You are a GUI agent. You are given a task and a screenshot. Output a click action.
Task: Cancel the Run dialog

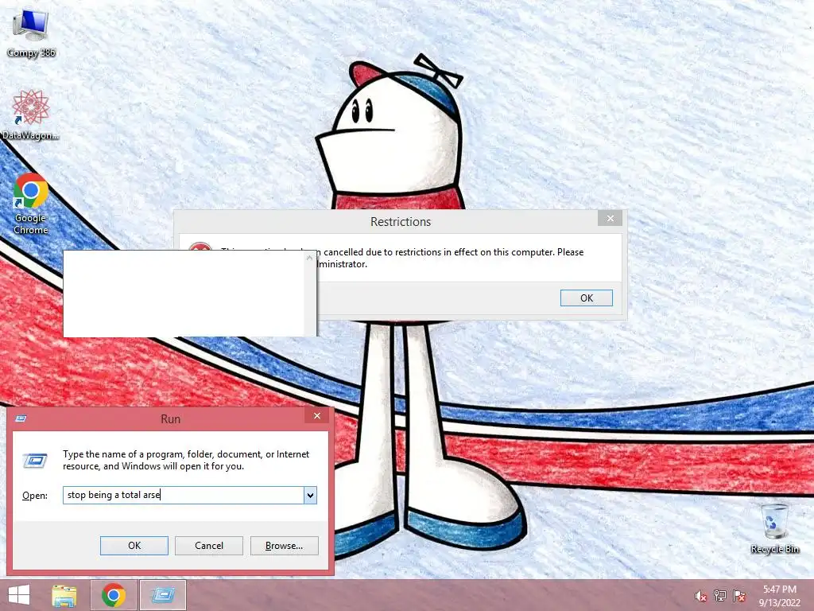[x=209, y=546]
